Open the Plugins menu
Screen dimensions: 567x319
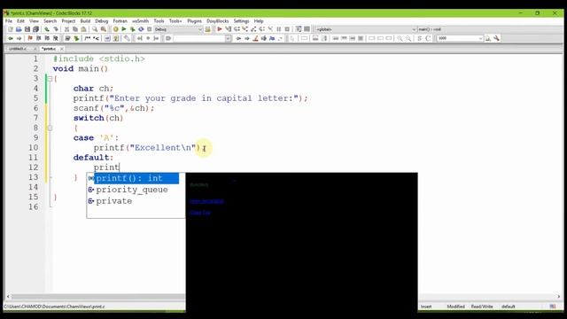(195, 21)
